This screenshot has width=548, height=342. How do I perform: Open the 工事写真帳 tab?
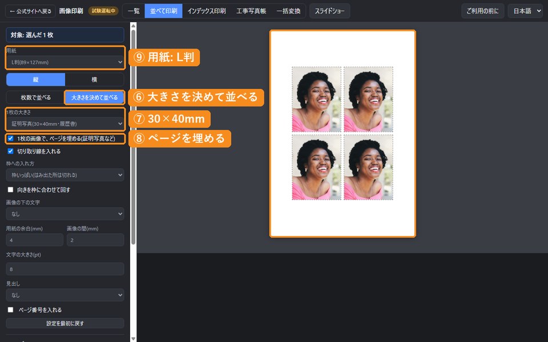(x=251, y=11)
